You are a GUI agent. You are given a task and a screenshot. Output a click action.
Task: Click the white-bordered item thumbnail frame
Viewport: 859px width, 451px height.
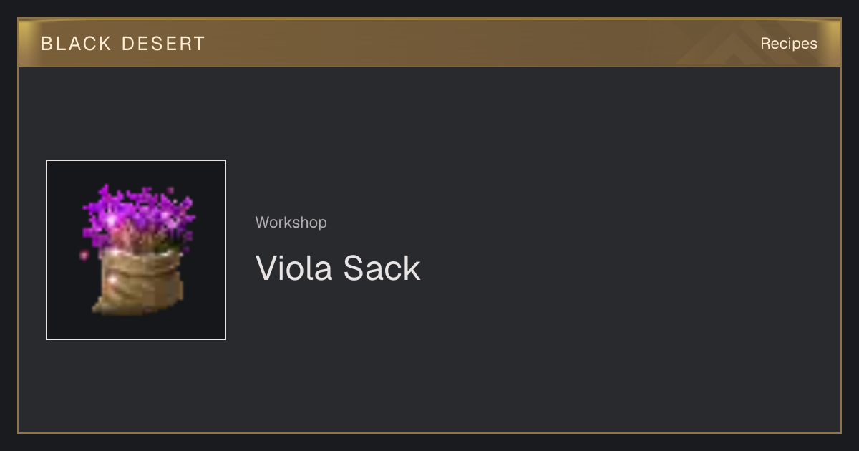click(136, 250)
